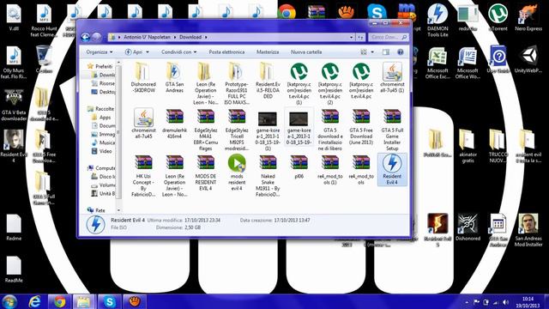Select the dremulerhk416m4 archive

click(174, 124)
